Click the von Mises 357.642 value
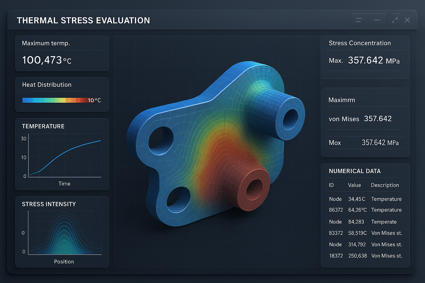This screenshot has height=283, width=425. coord(377,119)
